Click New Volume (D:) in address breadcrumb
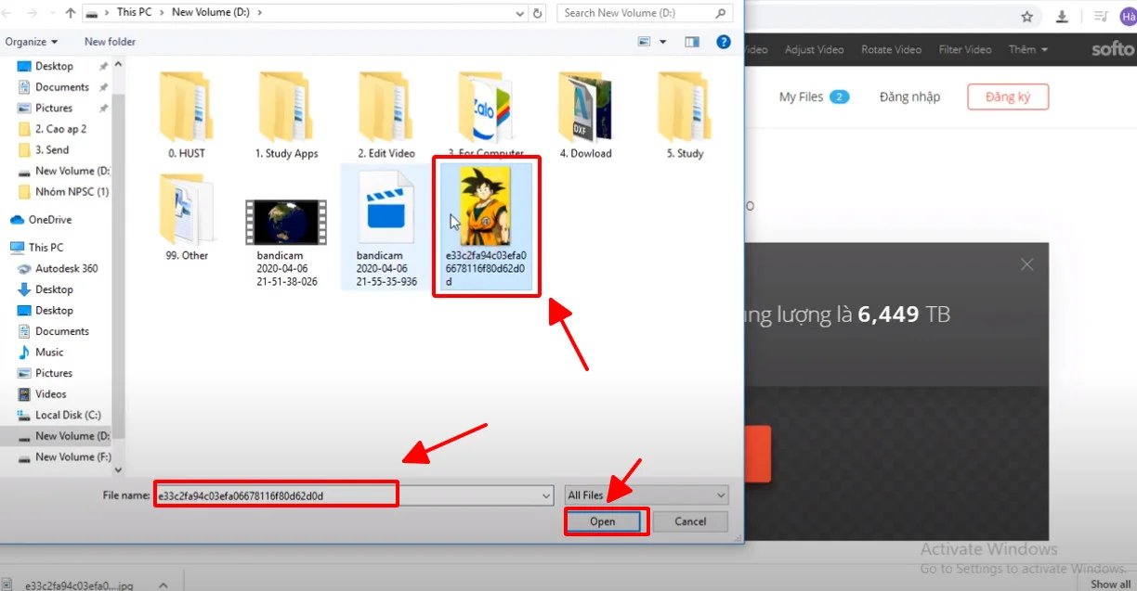The width and height of the screenshot is (1137, 591). 211,13
